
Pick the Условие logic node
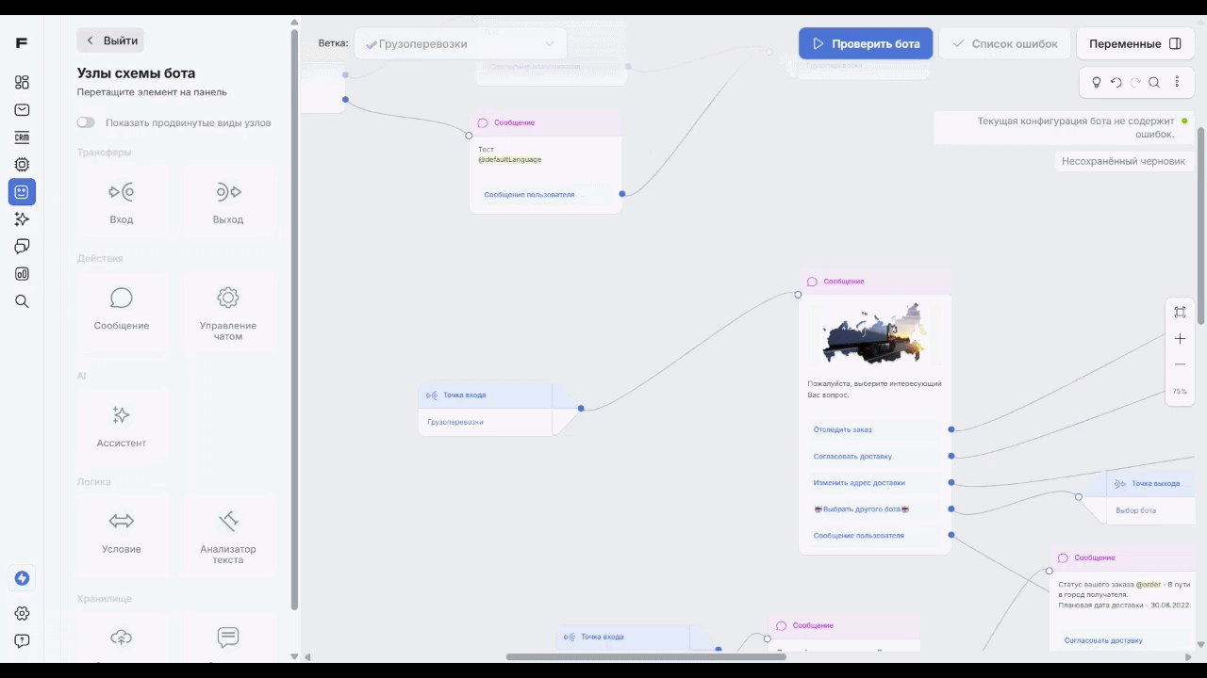[122, 531]
